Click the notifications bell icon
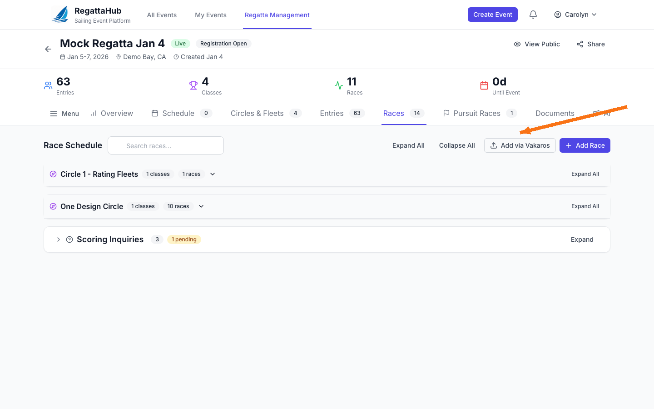 coord(533,15)
